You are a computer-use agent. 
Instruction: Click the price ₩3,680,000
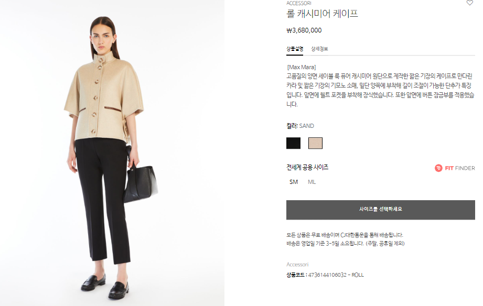click(304, 30)
